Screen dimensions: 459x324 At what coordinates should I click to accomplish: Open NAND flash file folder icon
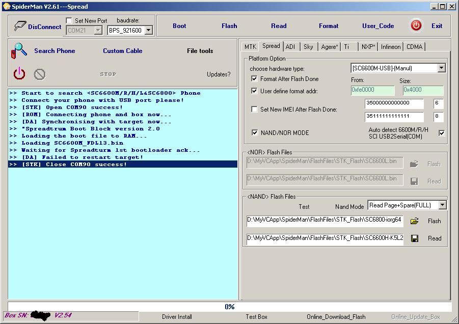pos(415,221)
